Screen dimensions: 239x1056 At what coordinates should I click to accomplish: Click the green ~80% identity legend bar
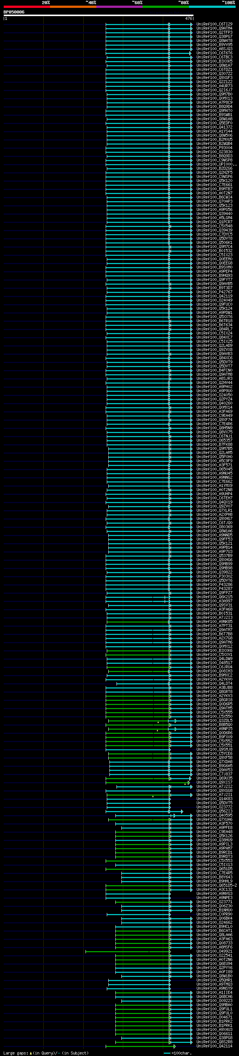[166, 7]
